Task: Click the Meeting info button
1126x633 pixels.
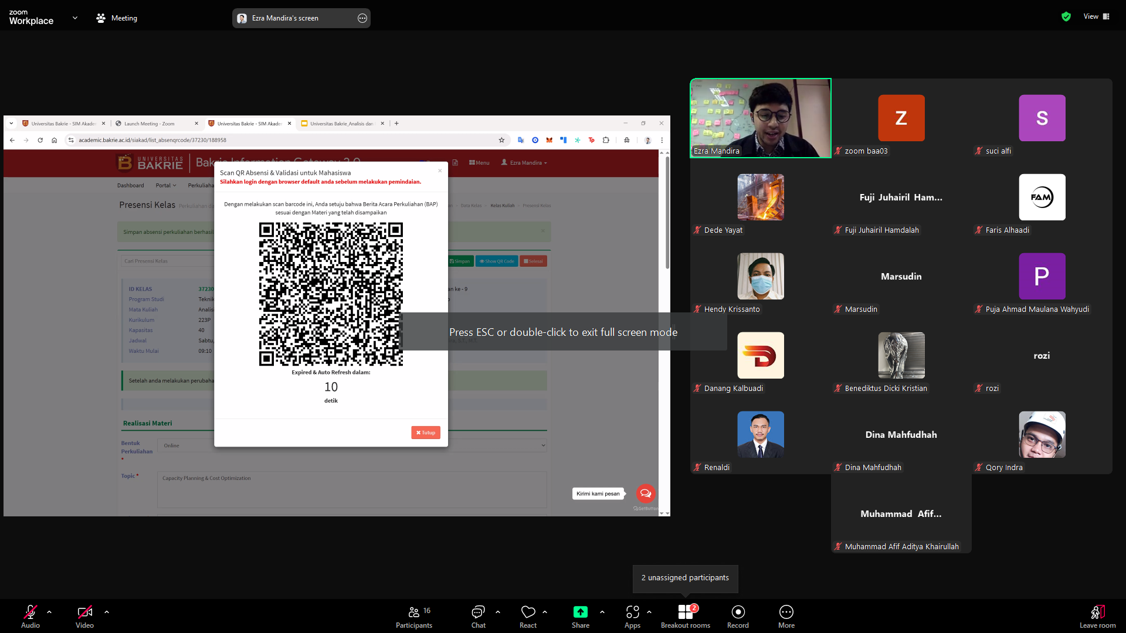Action: click(x=117, y=18)
